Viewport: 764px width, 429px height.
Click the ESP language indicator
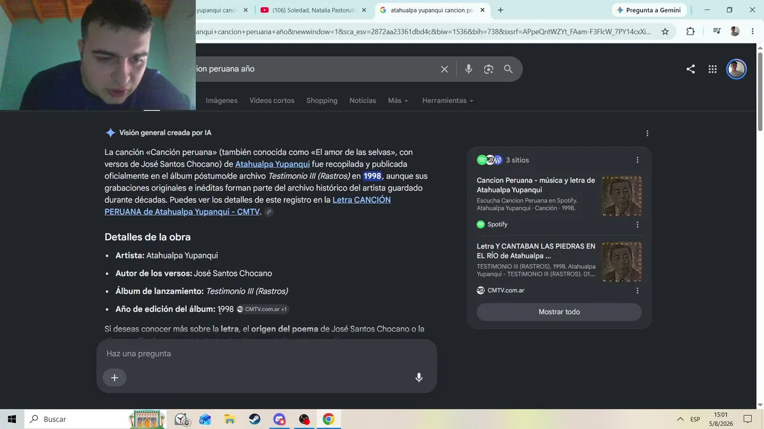pyautogui.click(x=695, y=419)
